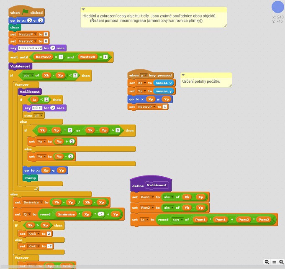The image size is (285, 269).
Task: Click the 'forever' loop block at top
Action: (x=22, y=84)
